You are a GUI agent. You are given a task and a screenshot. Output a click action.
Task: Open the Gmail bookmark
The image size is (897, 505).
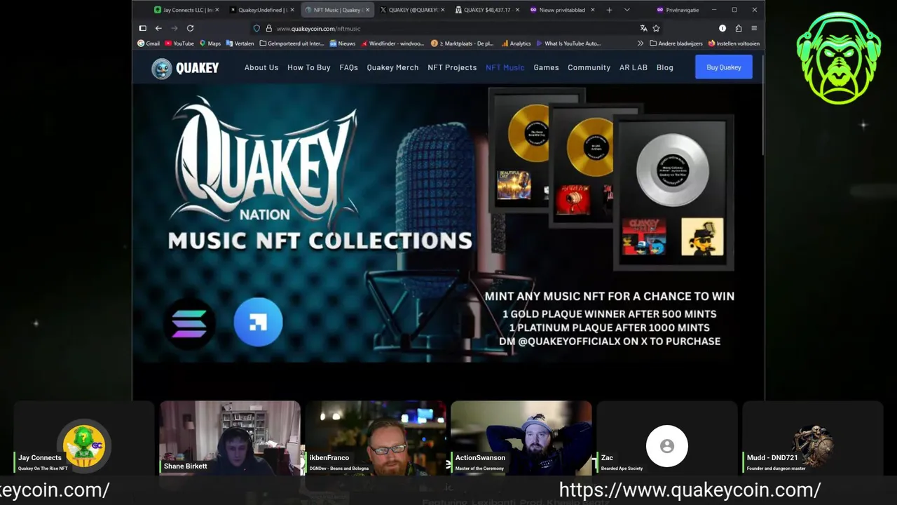149,43
